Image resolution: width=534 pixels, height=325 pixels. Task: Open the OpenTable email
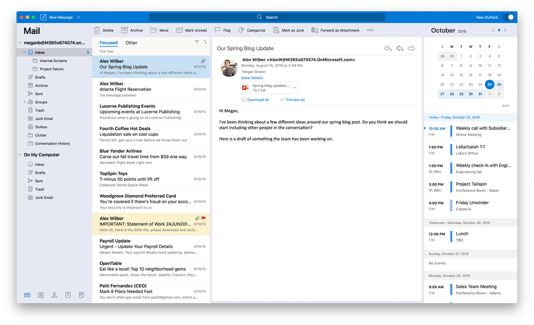coord(151,269)
